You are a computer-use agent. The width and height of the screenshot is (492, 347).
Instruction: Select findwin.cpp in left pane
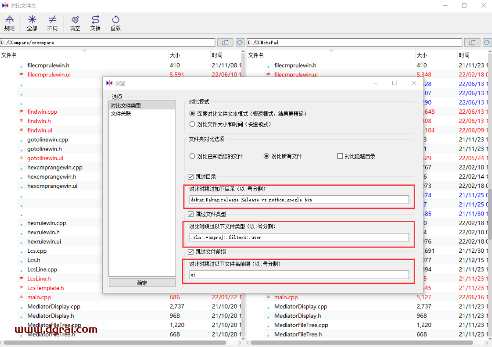coord(42,112)
